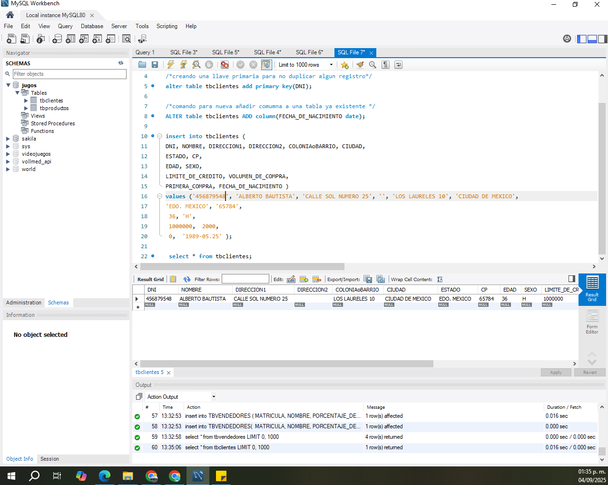Viewport: 608px width, 485px height.
Task: Click the Filter Rows input field
Action: coord(245,279)
